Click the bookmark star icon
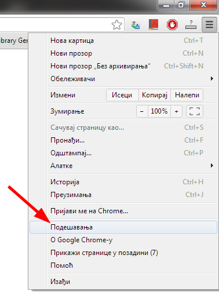The width and height of the screenshot is (219, 306). [116, 25]
